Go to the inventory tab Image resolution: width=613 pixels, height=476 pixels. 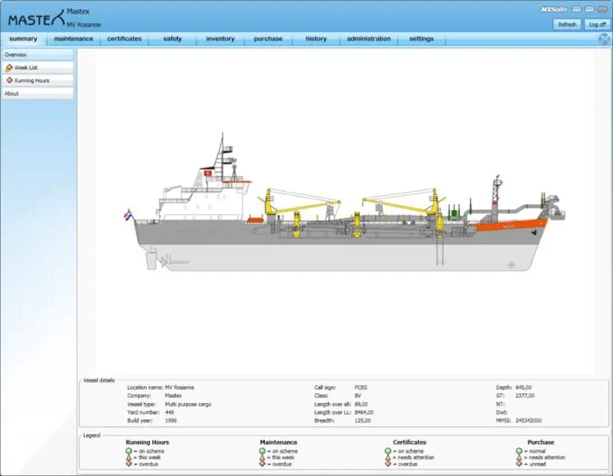click(220, 38)
